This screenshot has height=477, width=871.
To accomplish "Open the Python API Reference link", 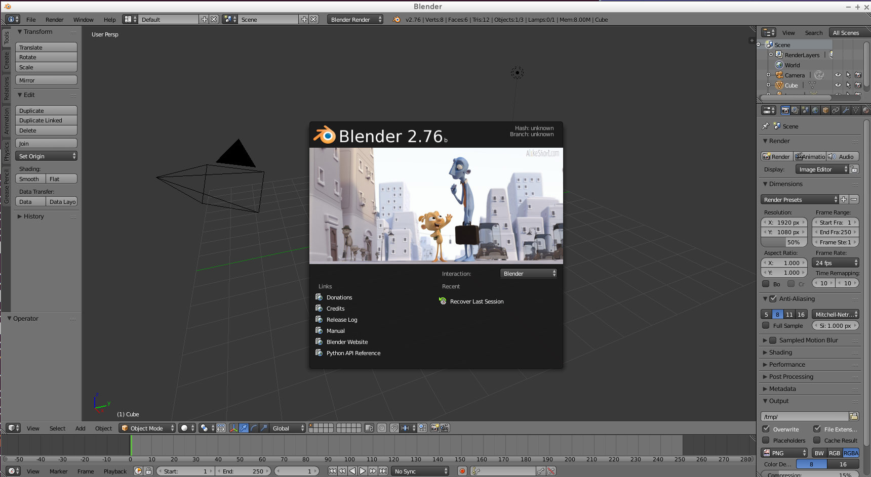I will click(x=353, y=353).
